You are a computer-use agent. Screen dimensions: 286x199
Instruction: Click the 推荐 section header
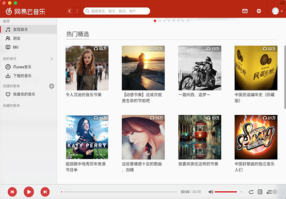6,21
